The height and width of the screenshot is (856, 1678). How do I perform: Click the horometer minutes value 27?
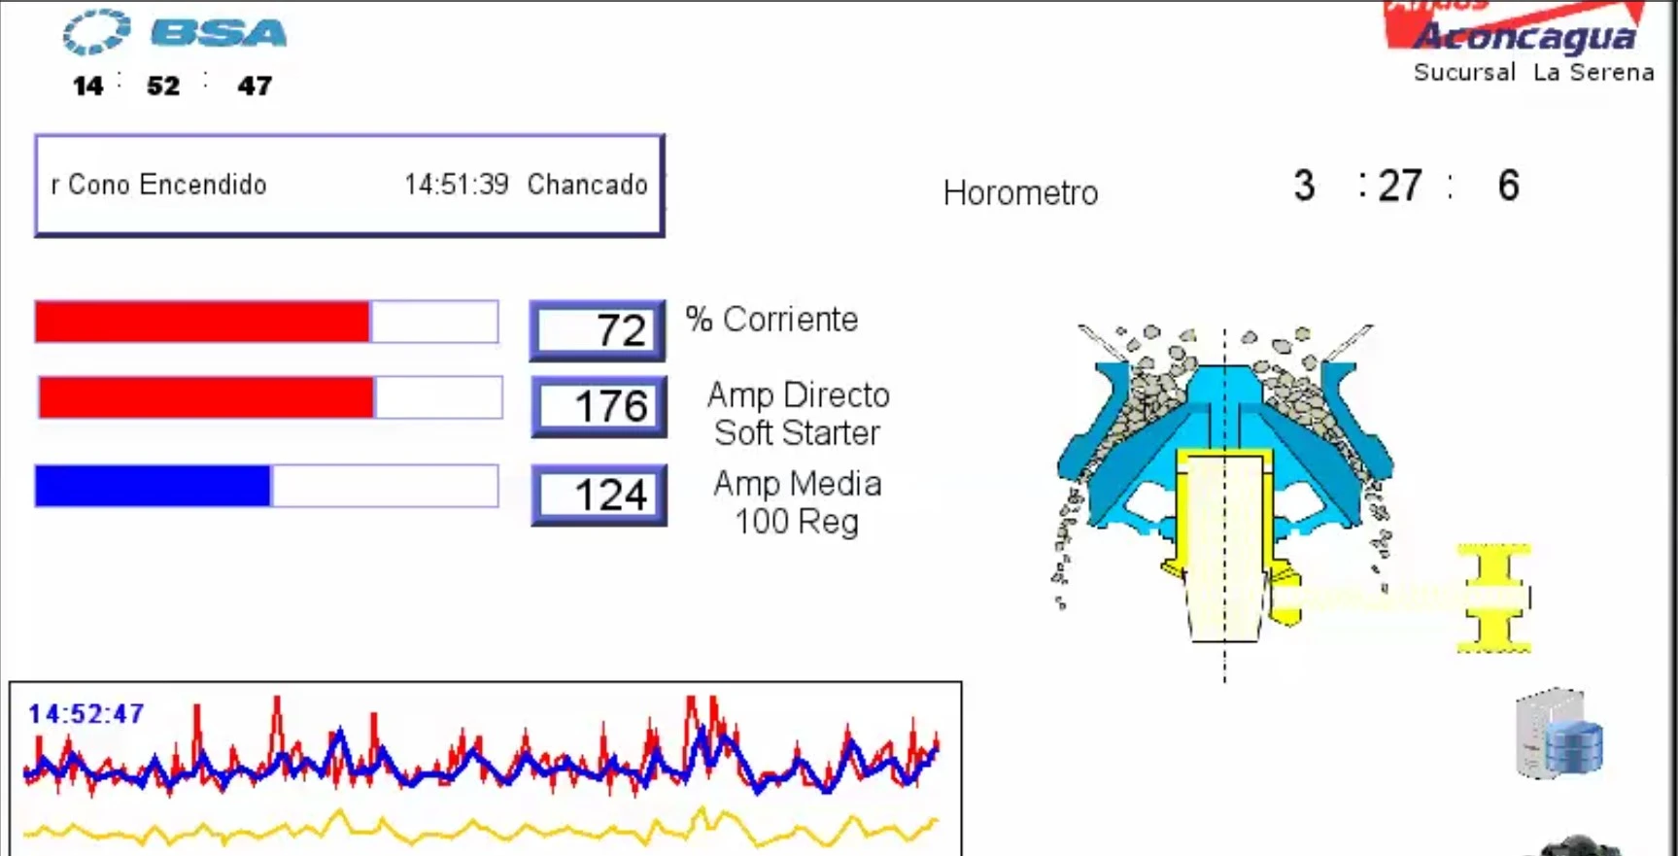point(1399,185)
